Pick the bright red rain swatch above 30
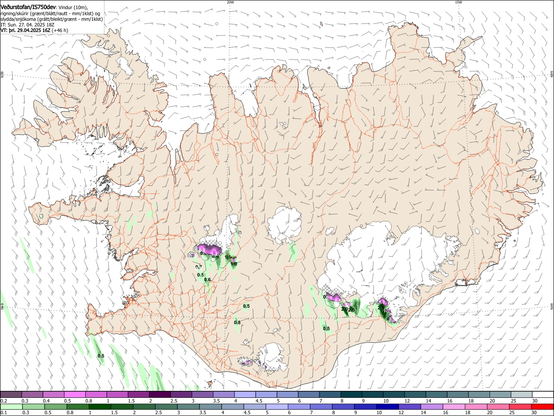 [x=542, y=407]
